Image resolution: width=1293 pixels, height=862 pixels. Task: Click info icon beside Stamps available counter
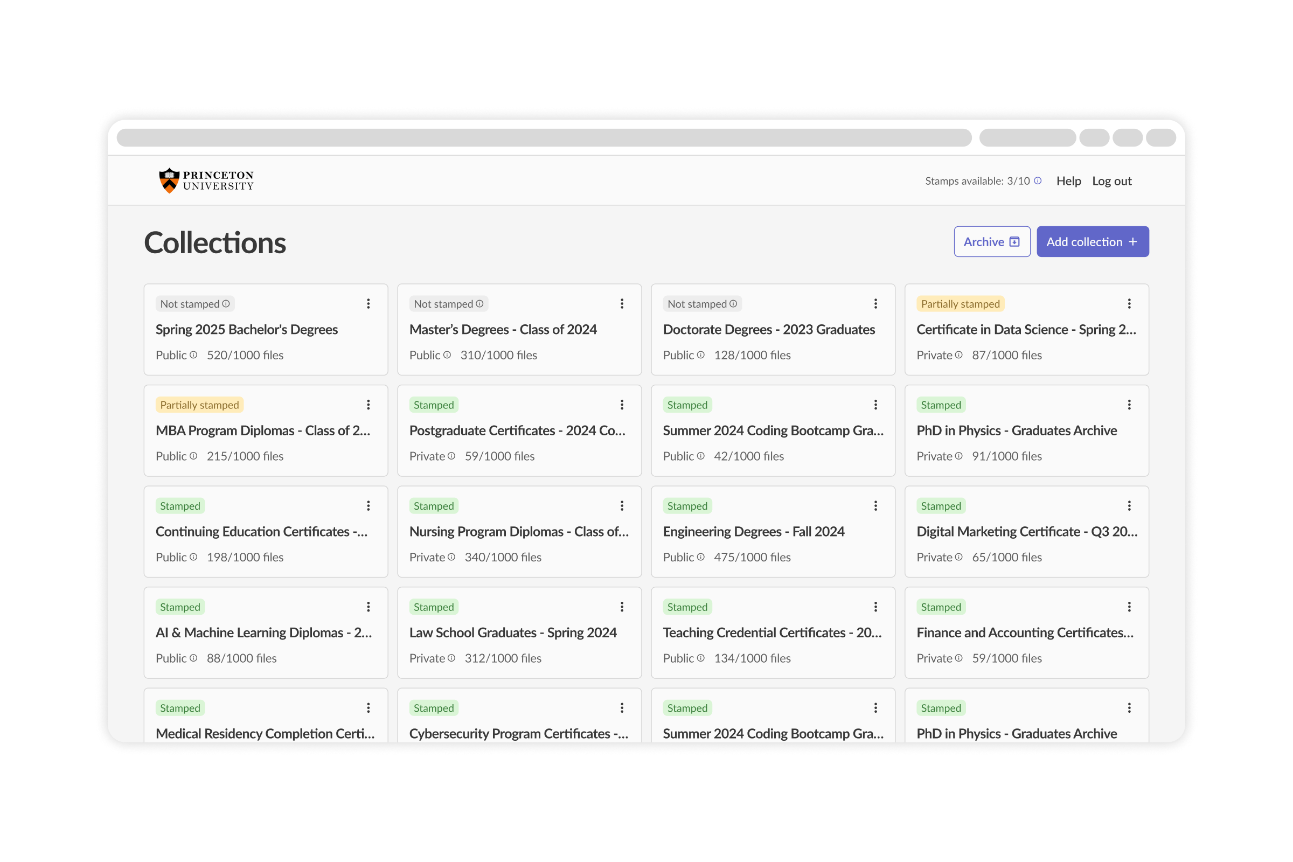1038,181
